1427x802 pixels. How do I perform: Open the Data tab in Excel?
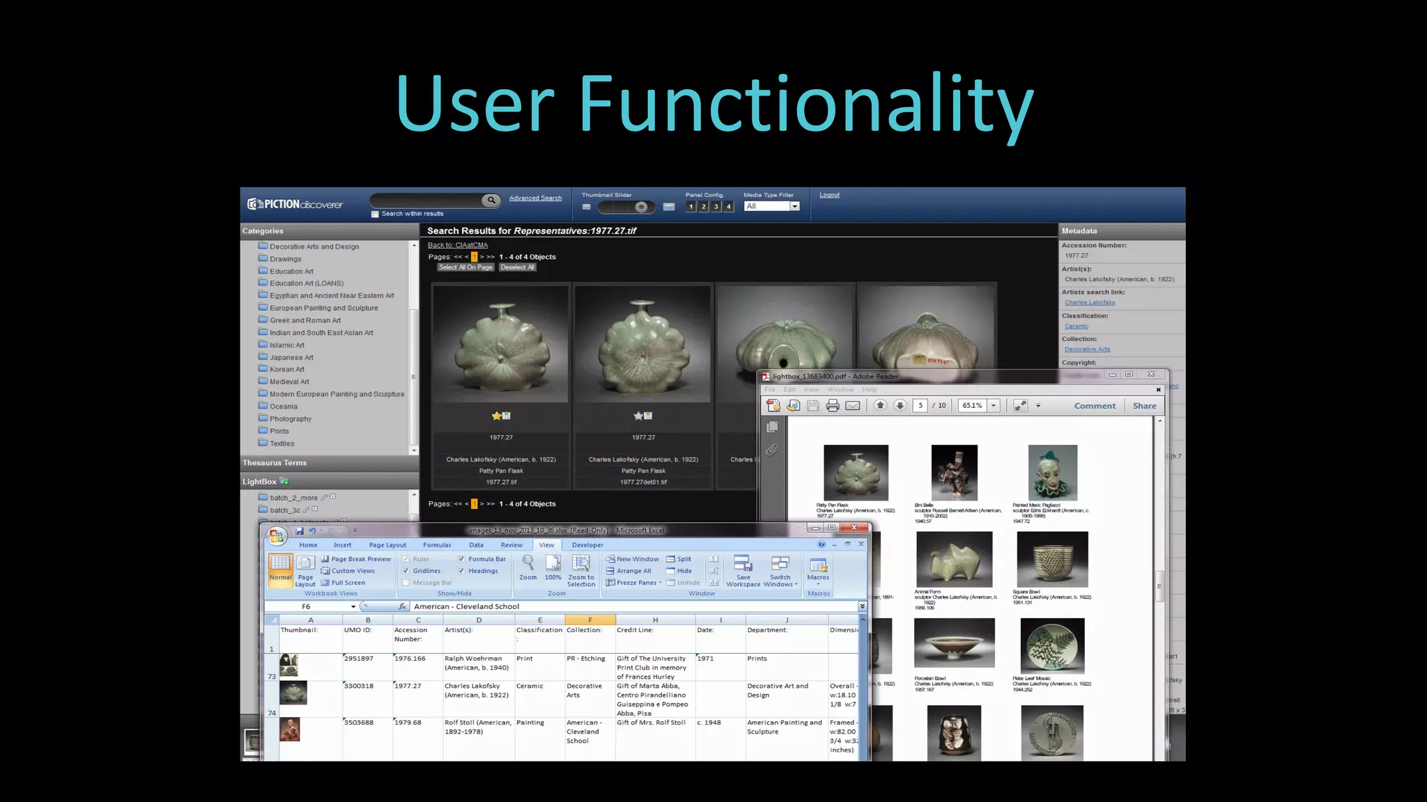tap(476, 545)
